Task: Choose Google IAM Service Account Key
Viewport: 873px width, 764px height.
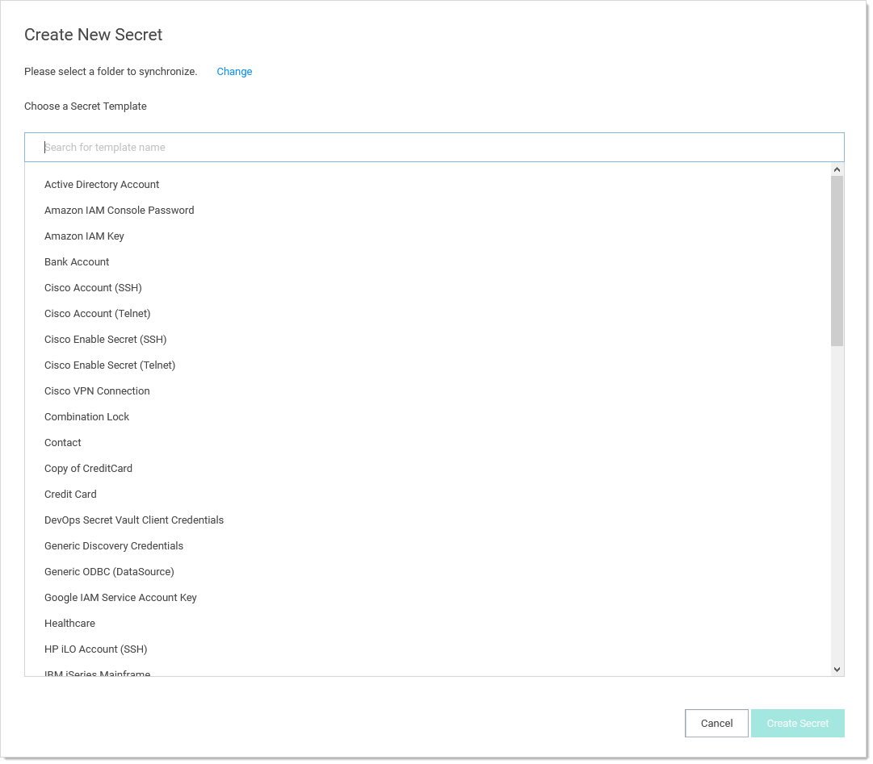Action: [x=120, y=598]
